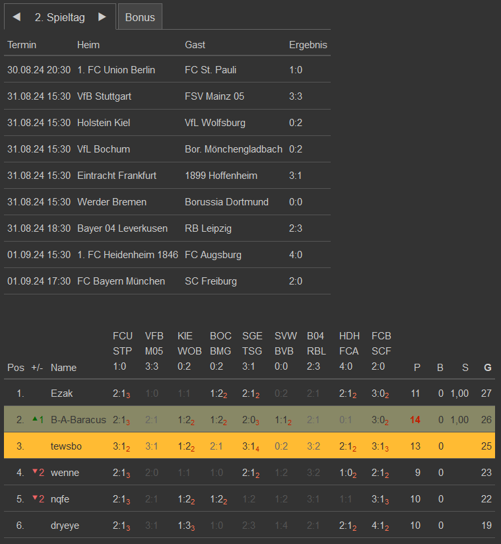Click the Ergebnis column header
Image resolution: width=501 pixels, height=544 pixels.
[x=308, y=45]
